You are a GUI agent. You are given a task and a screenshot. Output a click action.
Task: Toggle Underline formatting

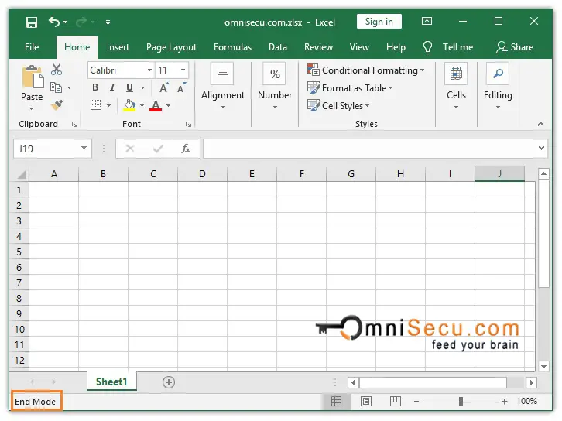point(129,87)
